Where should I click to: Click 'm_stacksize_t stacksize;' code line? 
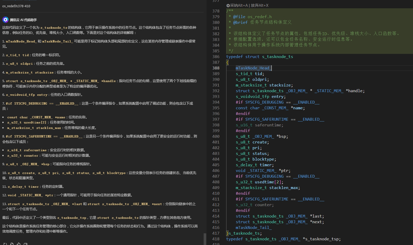[264, 85]
